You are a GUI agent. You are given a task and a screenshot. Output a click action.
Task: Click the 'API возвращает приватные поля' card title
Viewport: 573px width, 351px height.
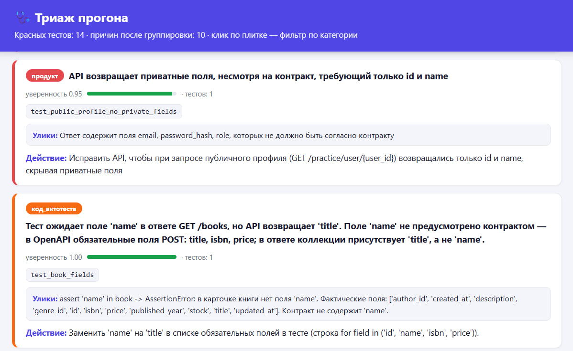tap(258, 76)
